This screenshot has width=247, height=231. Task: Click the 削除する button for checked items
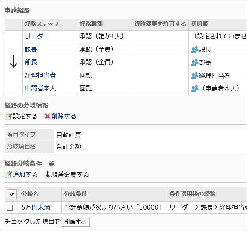pos(75,222)
